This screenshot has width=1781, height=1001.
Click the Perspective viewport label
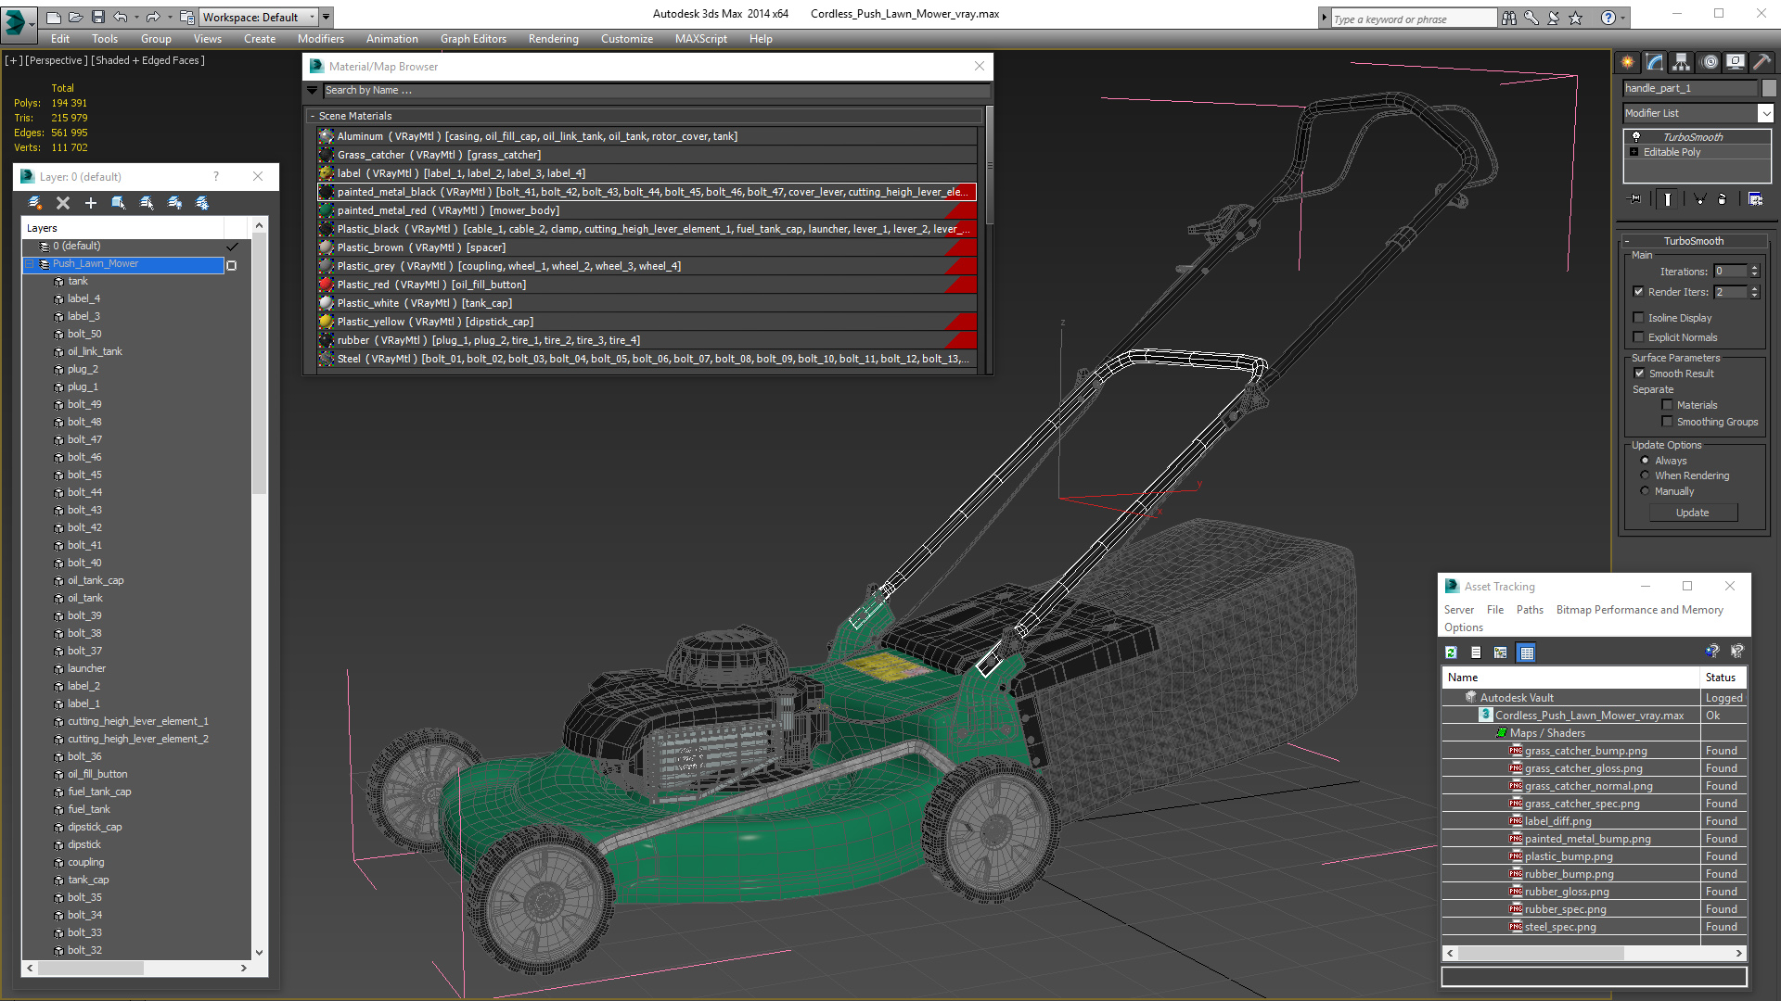coord(56,60)
